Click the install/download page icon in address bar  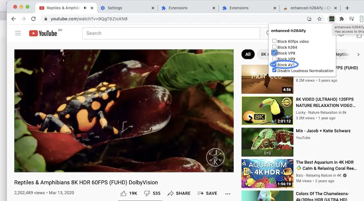309,19
